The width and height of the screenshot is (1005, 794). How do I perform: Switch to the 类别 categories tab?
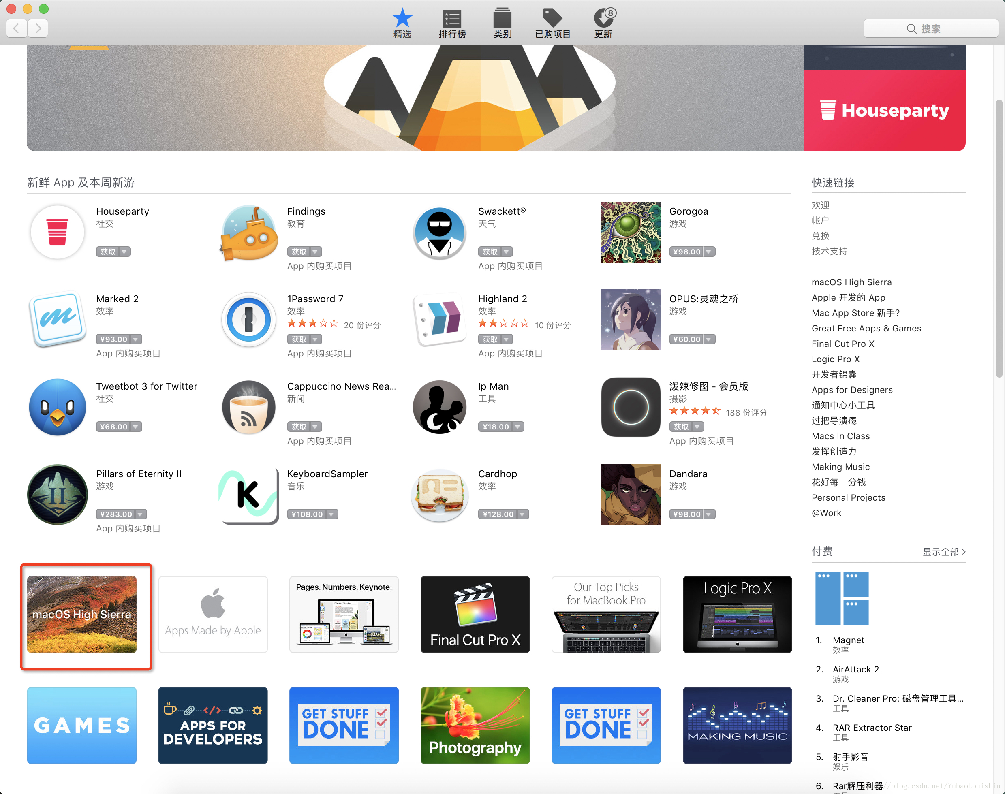[x=502, y=23]
